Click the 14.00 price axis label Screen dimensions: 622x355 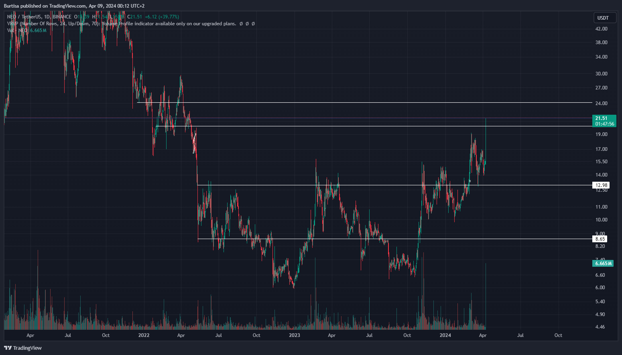[x=601, y=175]
